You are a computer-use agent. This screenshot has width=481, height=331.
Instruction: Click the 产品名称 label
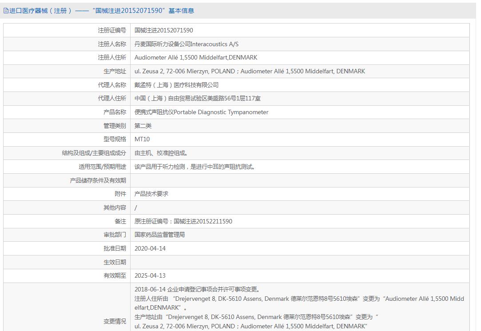[115, 112]
